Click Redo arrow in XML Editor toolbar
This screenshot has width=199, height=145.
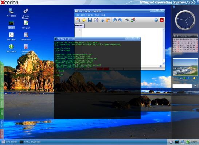point(120,20)
